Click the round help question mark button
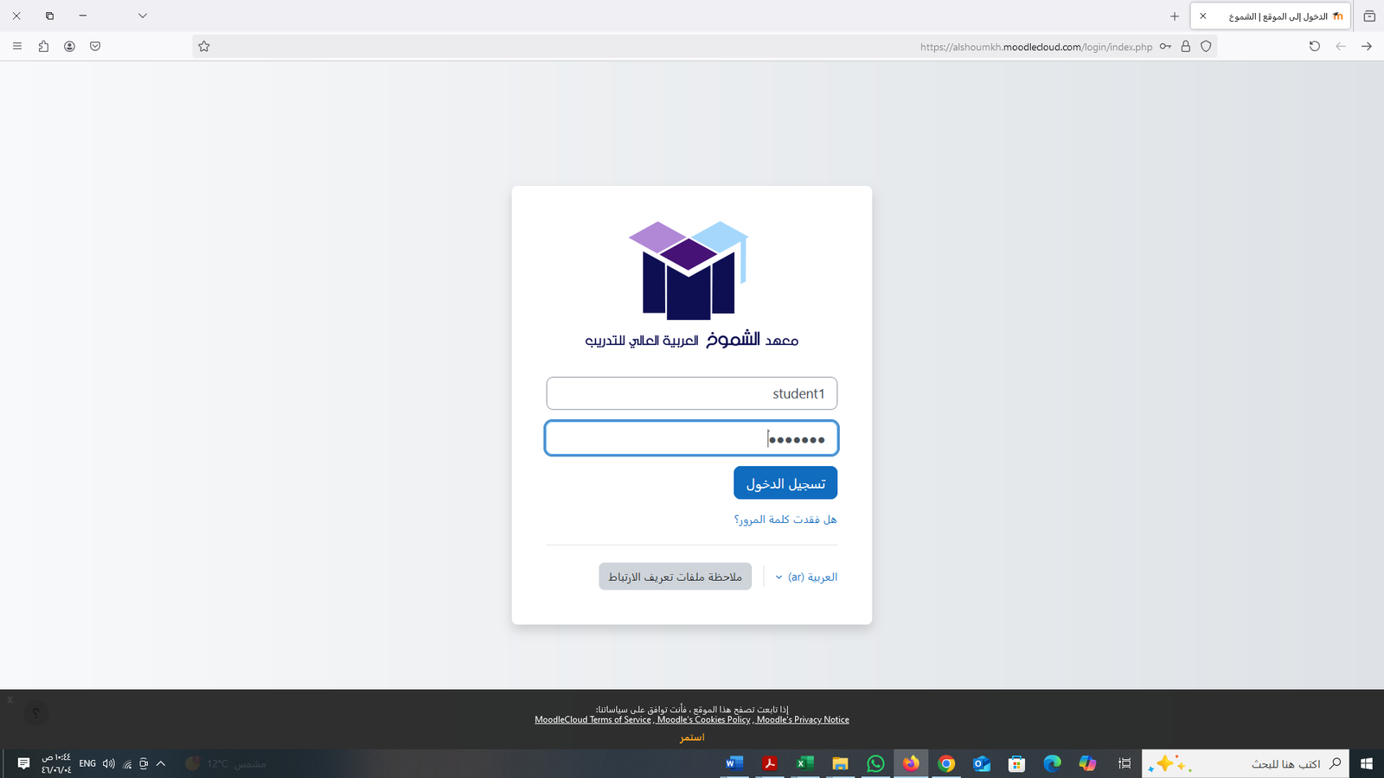 click(x=35, y=713)
